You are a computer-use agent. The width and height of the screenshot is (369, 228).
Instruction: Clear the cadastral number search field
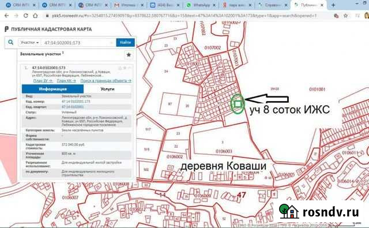pyautogui.click(x=112, y=43)
